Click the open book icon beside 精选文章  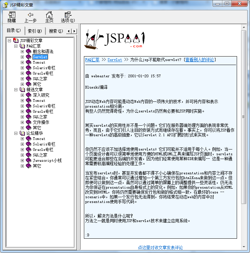22,90
